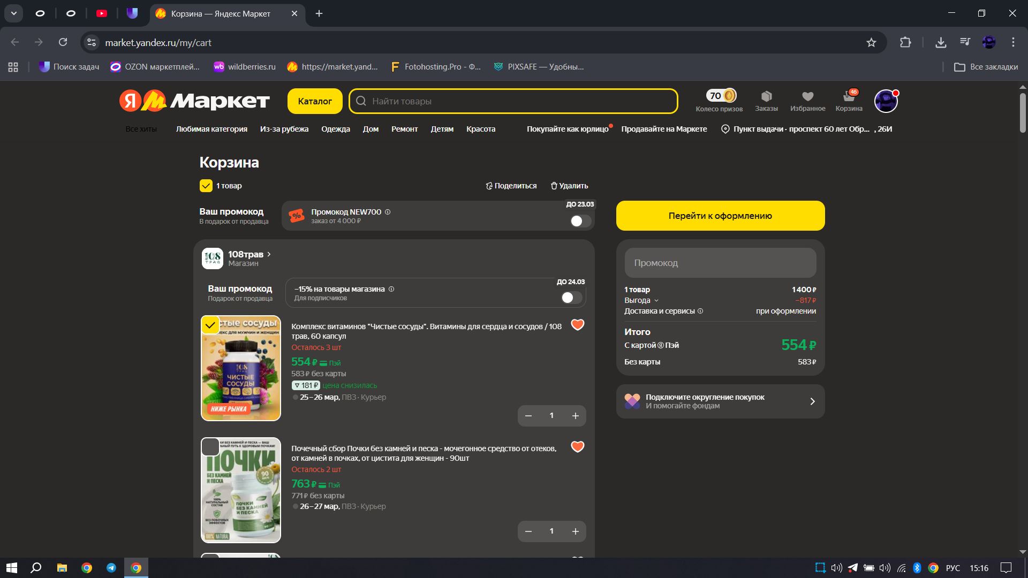This screenshot has height=578, width=1028.
Task: Enable the Промокод NEW700 switch
Action: pyautogui.click(x=580, y=221)
